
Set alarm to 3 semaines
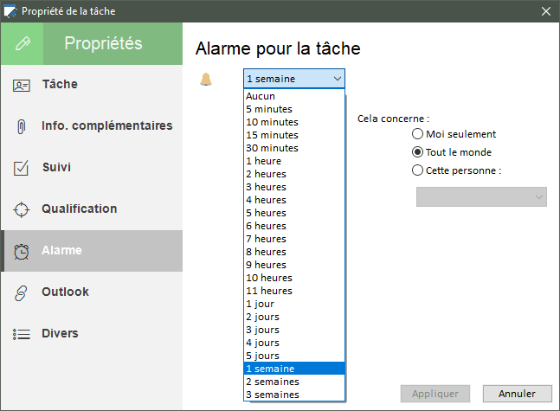pos(294,395)
